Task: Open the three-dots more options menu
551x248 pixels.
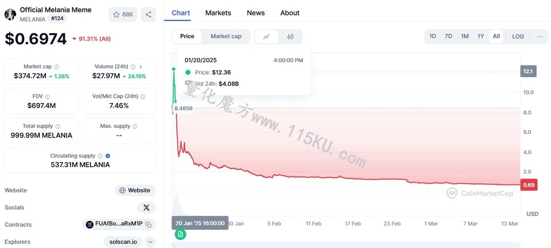Action: 539,37
